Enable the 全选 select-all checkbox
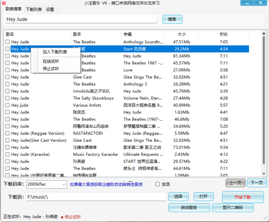This screenshot has width=269, height=222. tap(157, 184)
